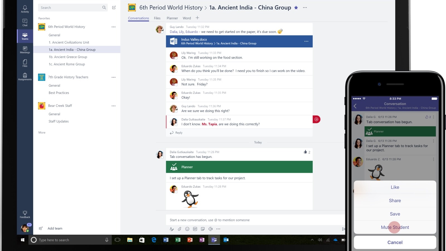Screen dimensions: 446x251
Task: Click the compose new chat icon
Action: [114, 8]
